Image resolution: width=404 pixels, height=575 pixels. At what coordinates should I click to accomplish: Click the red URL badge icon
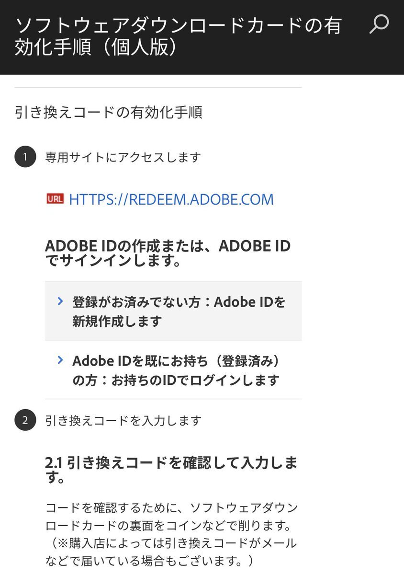[x=55, y=199]
